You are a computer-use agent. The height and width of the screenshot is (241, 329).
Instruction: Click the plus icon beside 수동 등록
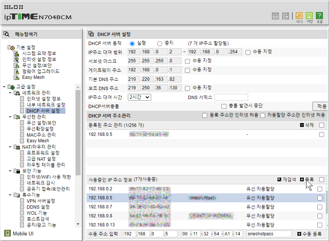[x=299, y=233]
